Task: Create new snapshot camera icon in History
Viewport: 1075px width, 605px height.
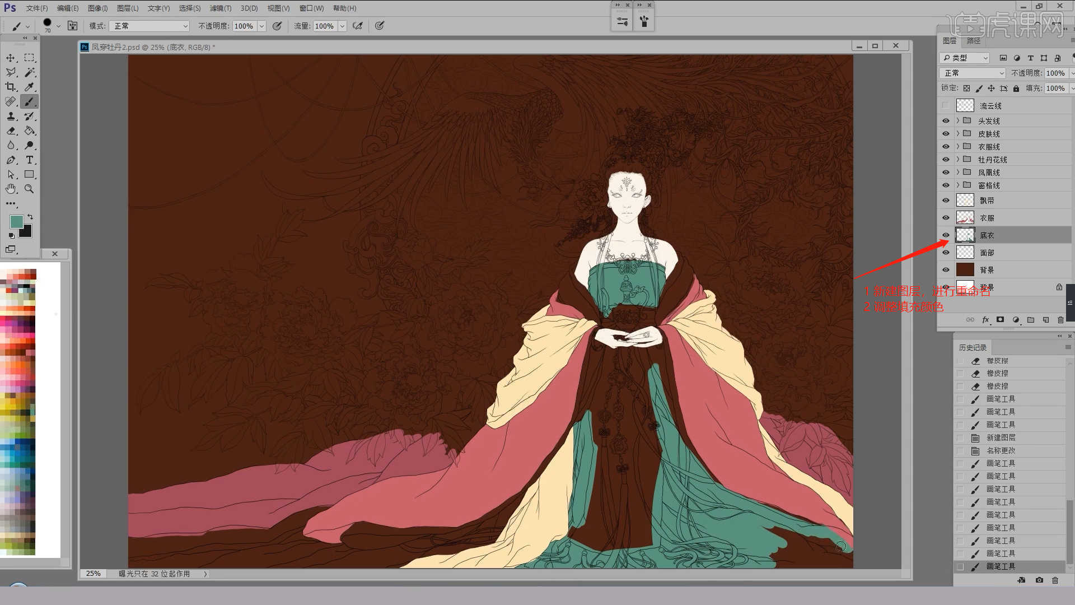Action: (1039, 580)
